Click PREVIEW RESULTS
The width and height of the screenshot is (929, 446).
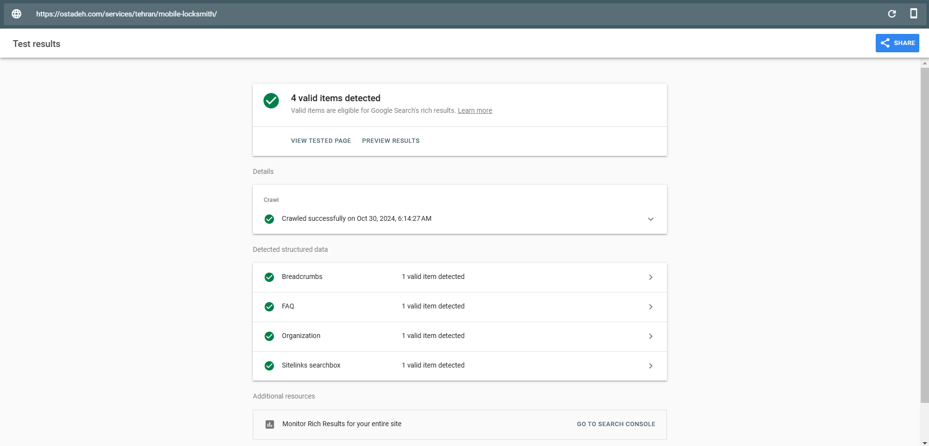[390, 141]
